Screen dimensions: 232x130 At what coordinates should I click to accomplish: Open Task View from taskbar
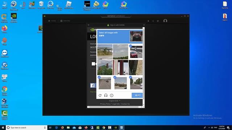[50, 127]
